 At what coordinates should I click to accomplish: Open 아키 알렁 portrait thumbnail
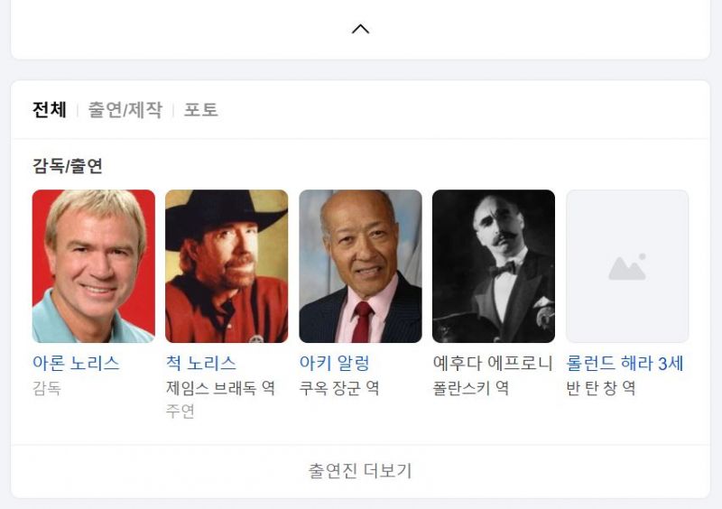(360, 266)
